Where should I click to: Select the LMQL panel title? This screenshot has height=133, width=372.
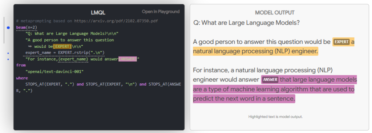98,13
